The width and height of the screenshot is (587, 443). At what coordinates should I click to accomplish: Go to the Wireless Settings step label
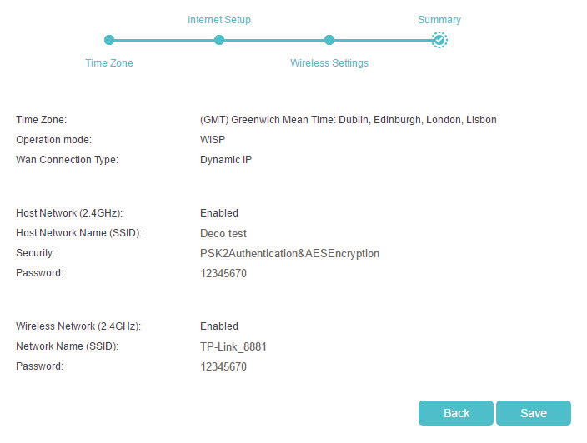pyautogui.click(x=329, y=63)
